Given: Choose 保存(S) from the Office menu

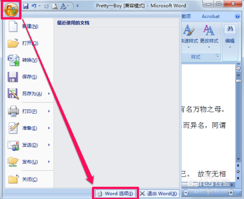Looking at the screenshot, I should click(x=29, y=77).
